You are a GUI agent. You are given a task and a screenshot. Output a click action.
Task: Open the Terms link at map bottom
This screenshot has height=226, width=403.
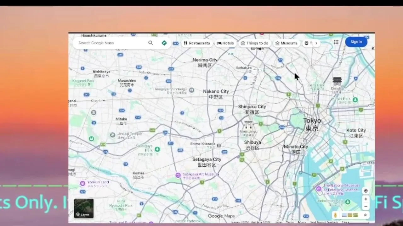click(x=290, y=222)
